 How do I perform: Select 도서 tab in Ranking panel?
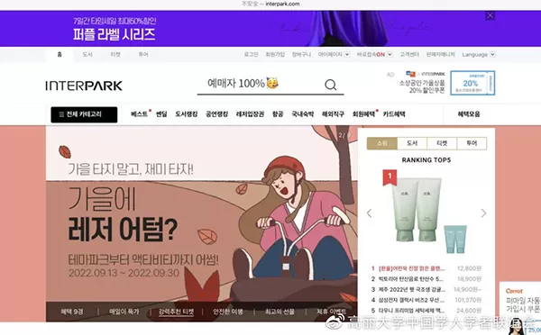(412, 143)
